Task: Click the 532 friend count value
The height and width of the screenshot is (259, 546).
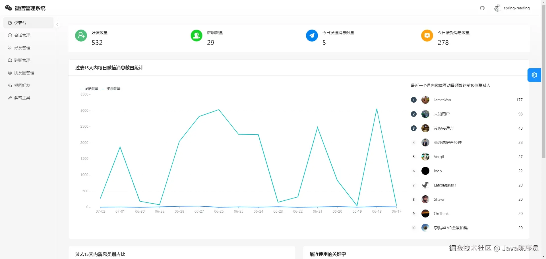Action: click(97, 43)
